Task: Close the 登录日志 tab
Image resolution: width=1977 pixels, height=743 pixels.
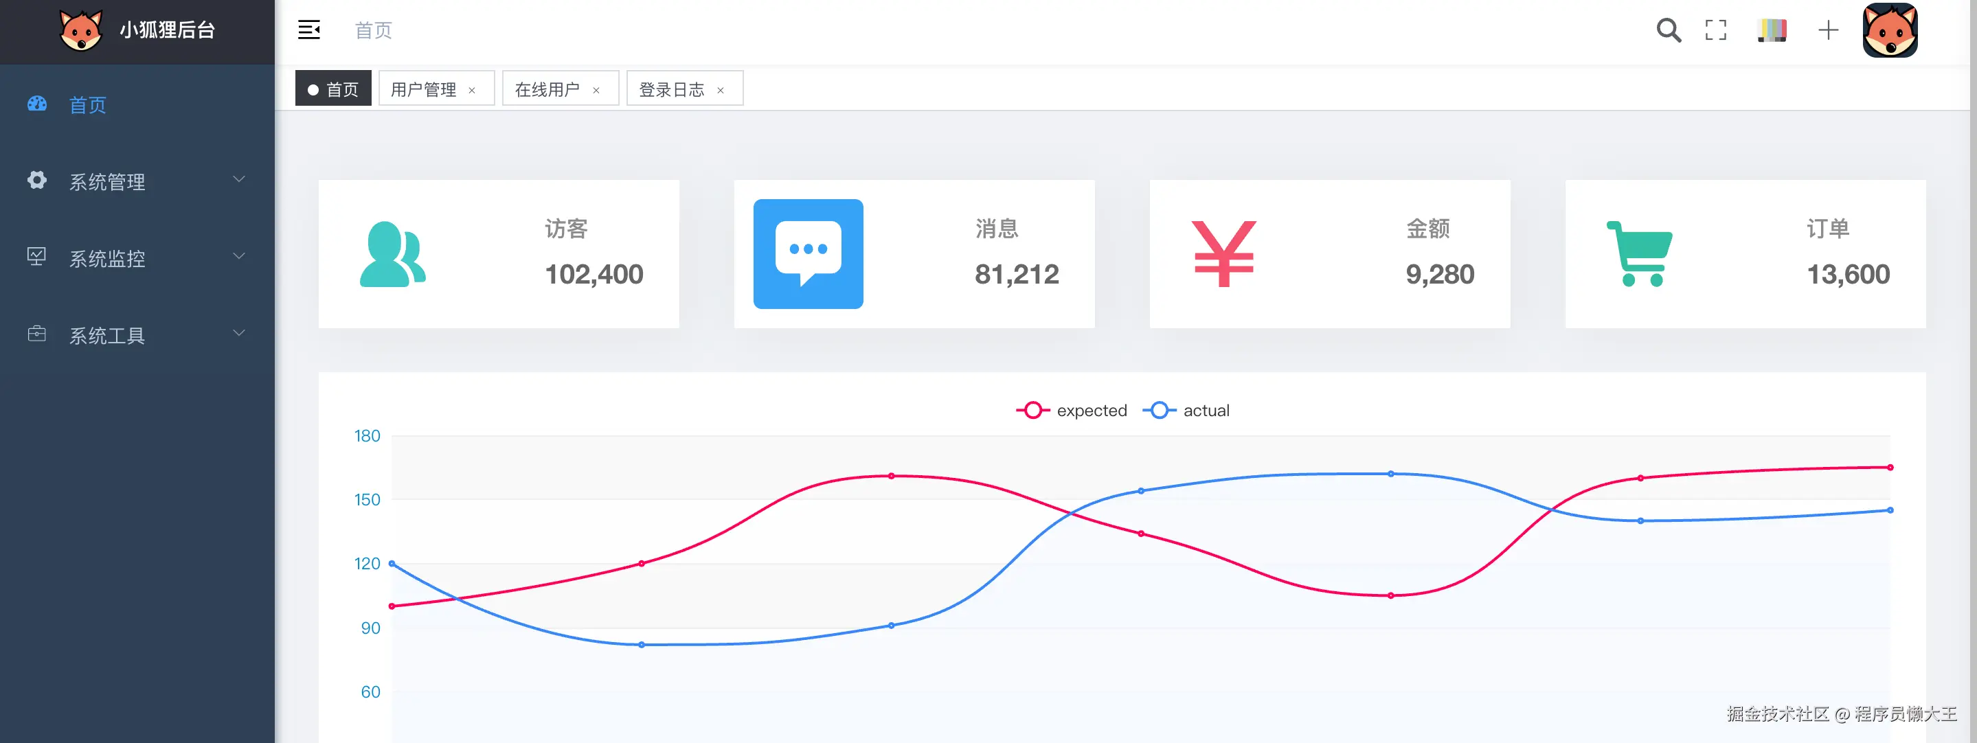Action: (x=720, y=90)
